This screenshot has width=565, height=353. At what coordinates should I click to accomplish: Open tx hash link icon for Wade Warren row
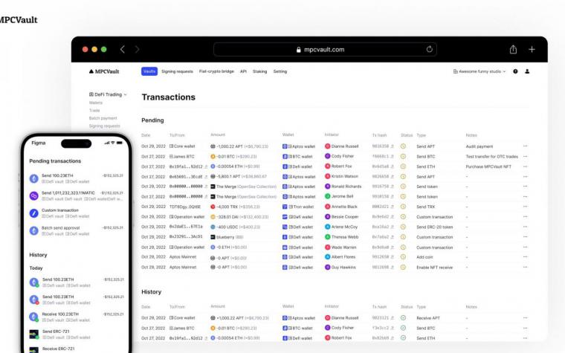pyautogui.click(x=392, y=247)
